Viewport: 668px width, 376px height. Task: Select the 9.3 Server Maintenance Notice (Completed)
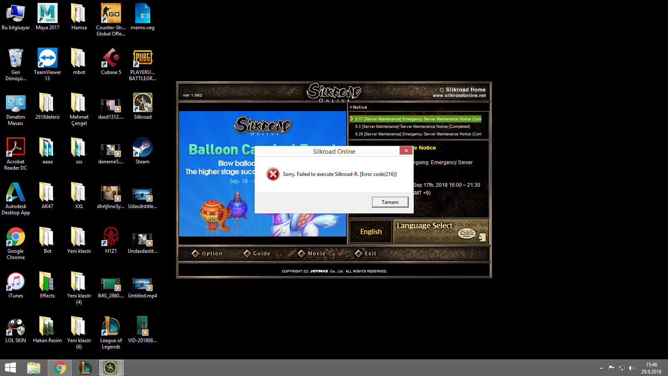(412, 127)
